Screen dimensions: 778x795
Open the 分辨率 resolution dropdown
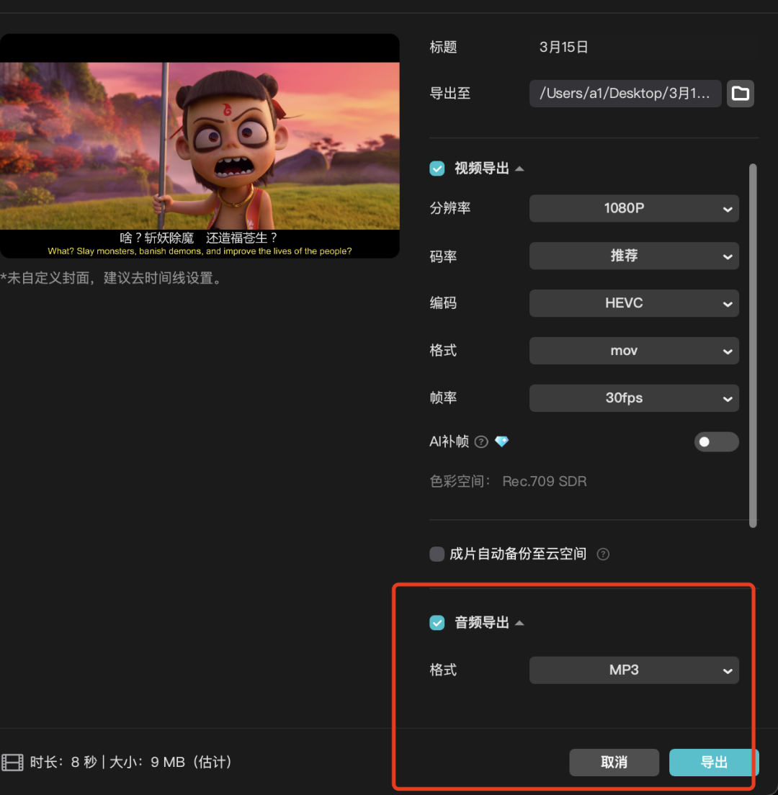click(634, 208)
